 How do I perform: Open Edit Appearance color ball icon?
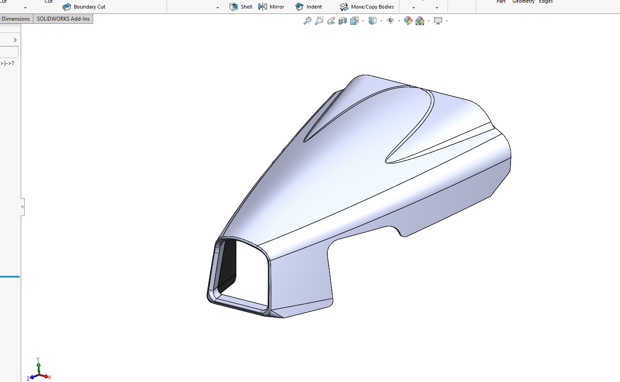(x=408, y=21)
